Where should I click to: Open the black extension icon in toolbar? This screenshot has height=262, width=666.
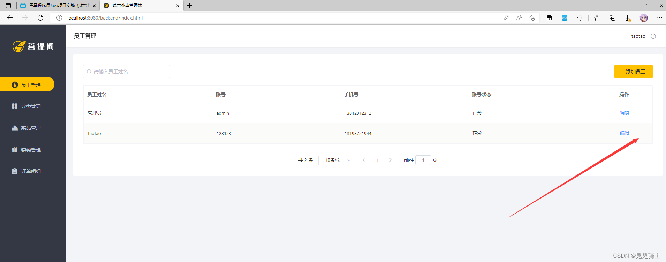(x=549, y=18)
